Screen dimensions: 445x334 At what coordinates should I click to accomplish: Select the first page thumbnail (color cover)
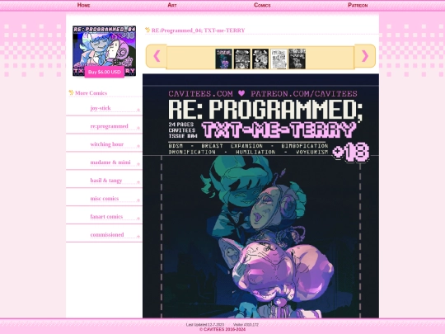223,59
